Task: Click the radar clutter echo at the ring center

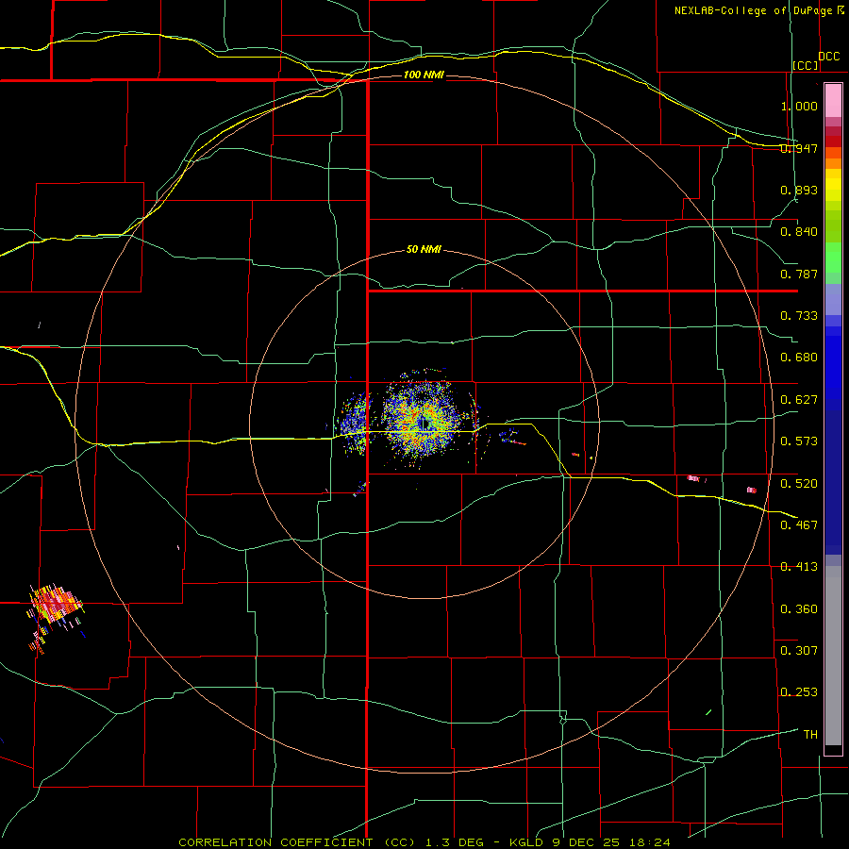Action: coord(423,420)
